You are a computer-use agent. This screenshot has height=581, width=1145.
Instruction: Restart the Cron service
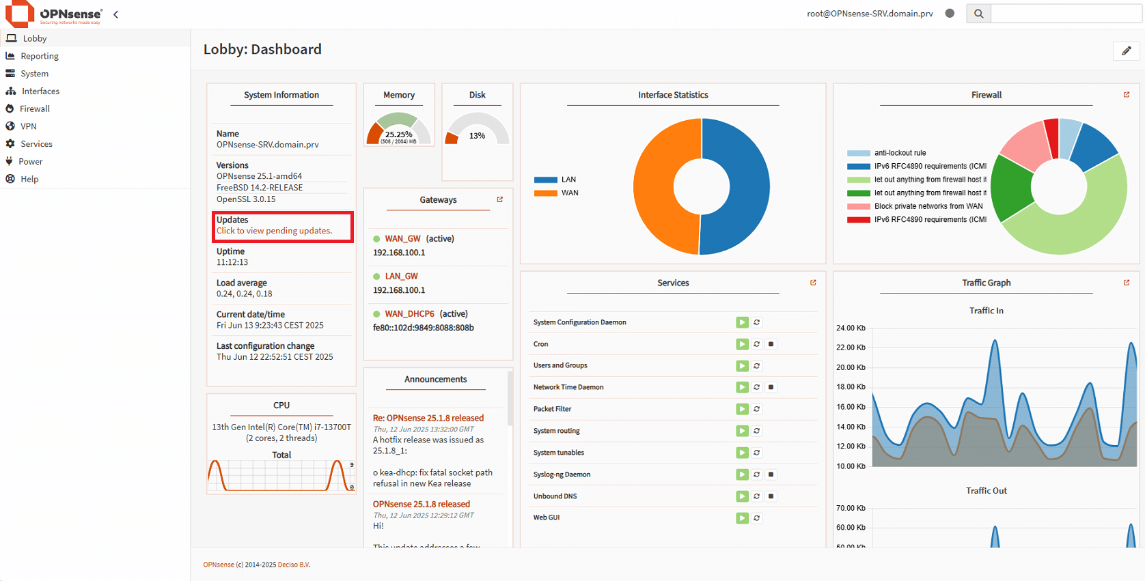pyautogui.click(x=757, y=344)
